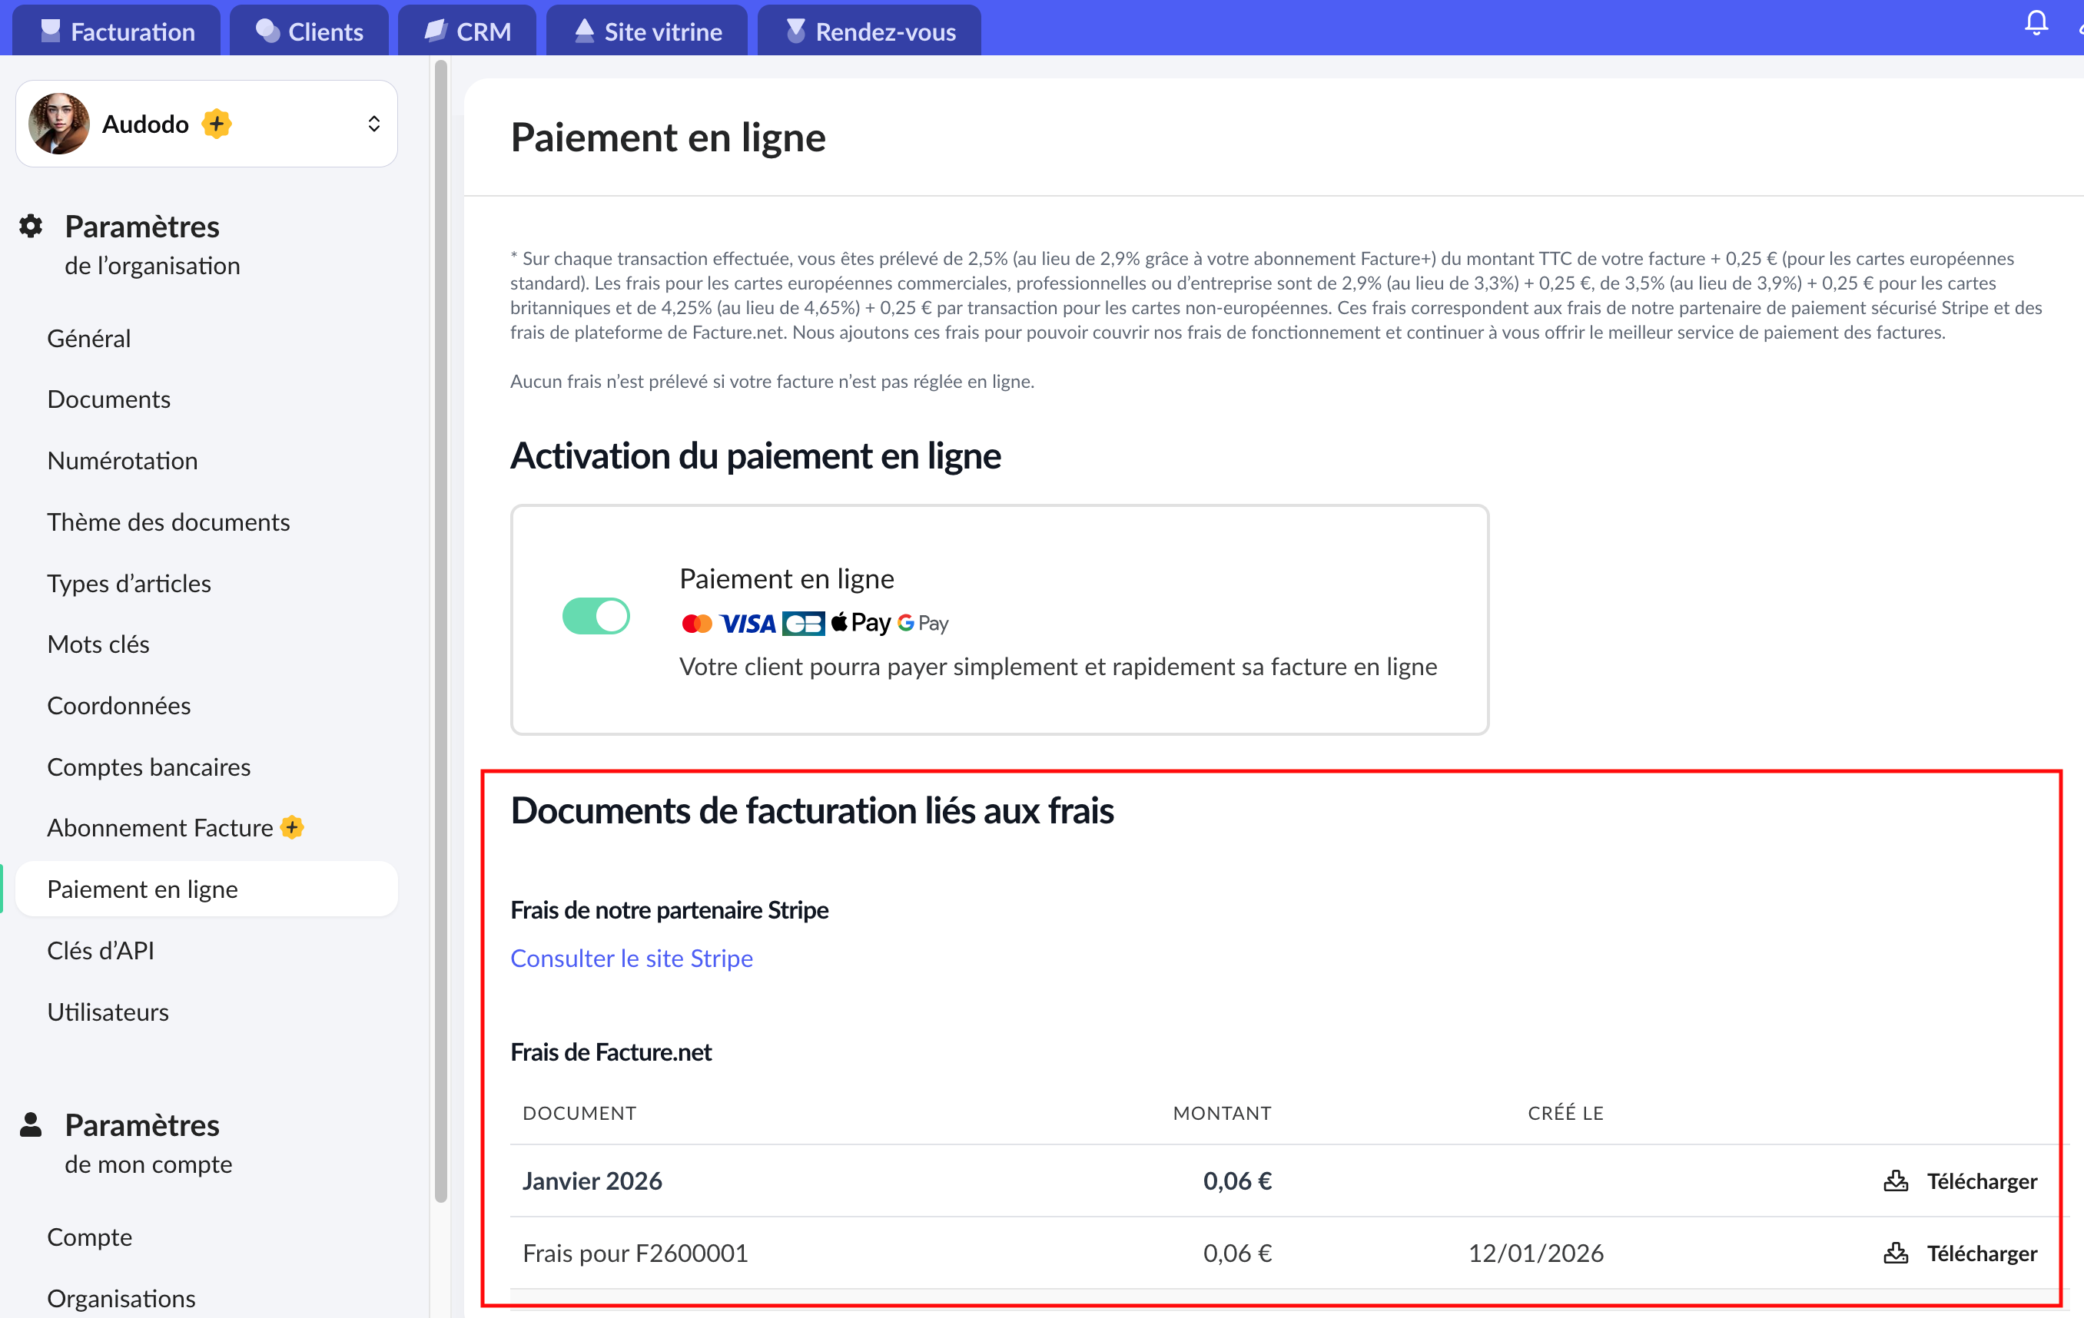Open Consulter le site Stripe link

tap(631, 959)
